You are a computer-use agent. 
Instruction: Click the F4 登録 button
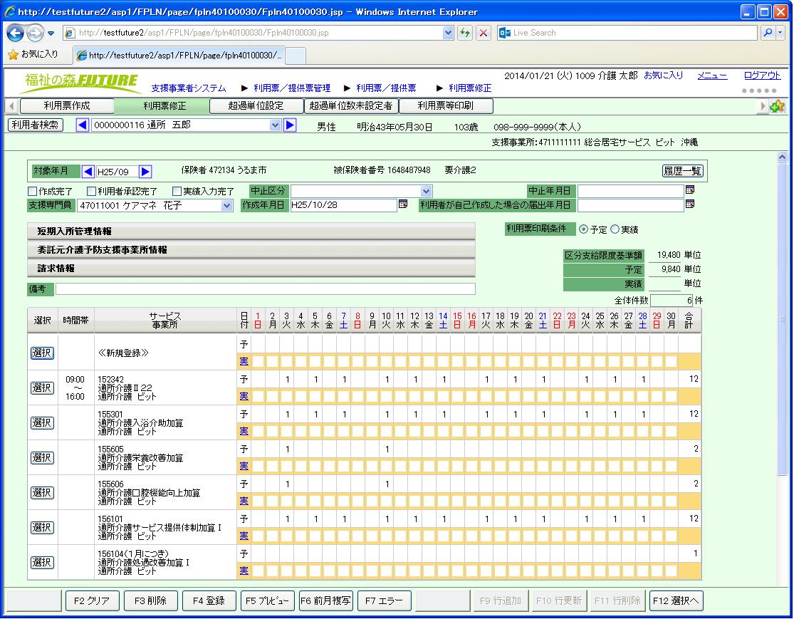coord(209,600)
